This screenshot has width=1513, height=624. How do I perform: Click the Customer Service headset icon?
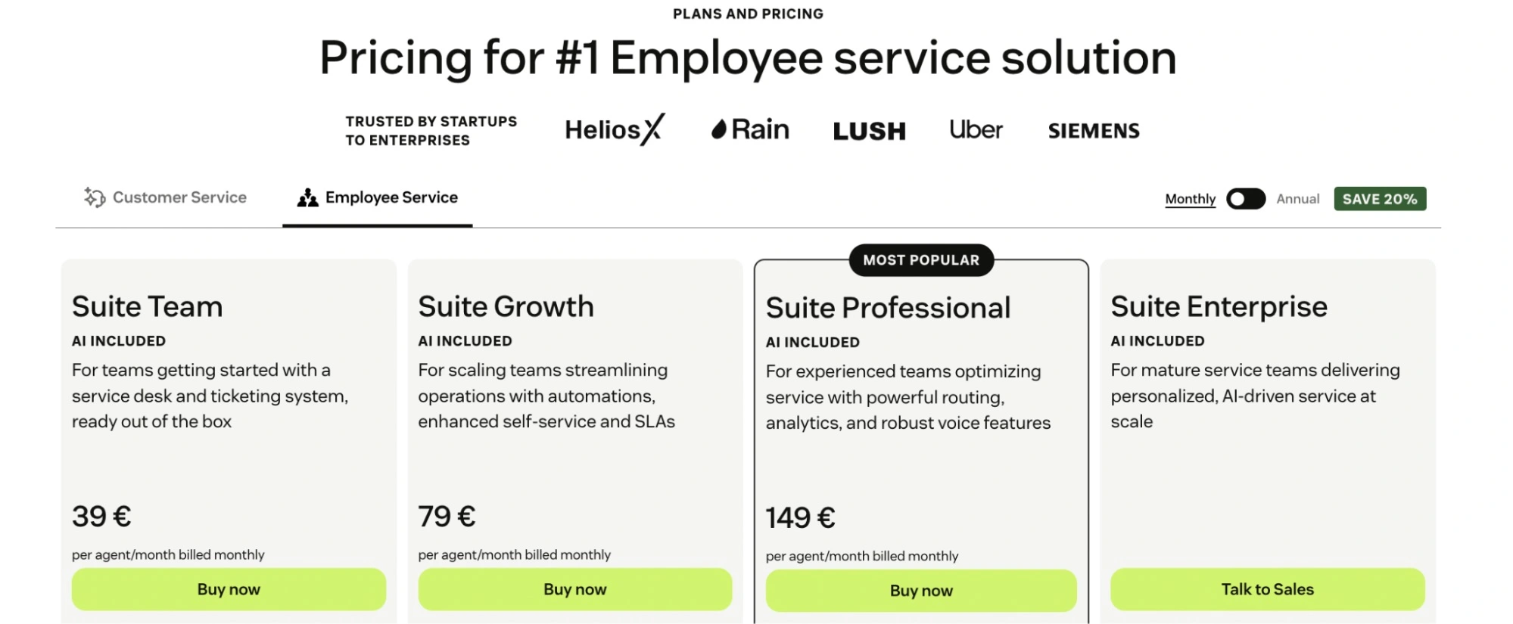click(x=94, y=197)
